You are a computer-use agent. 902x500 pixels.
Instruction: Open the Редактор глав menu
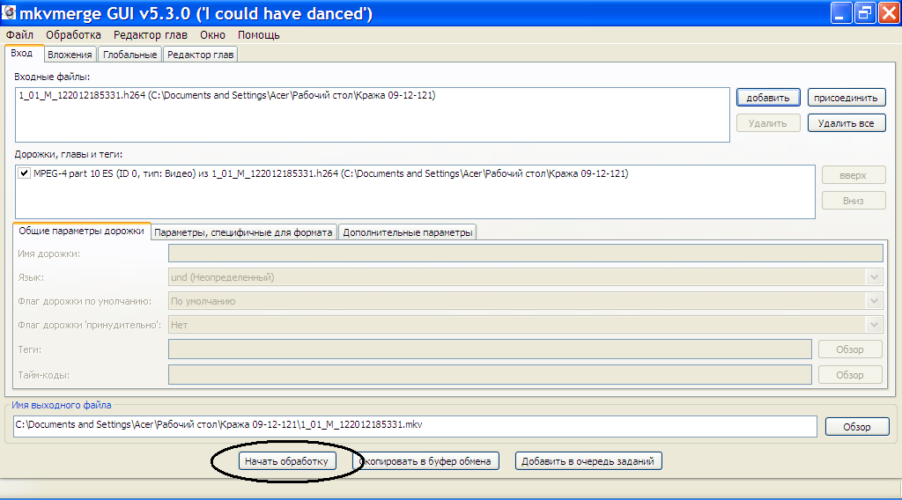150,35
